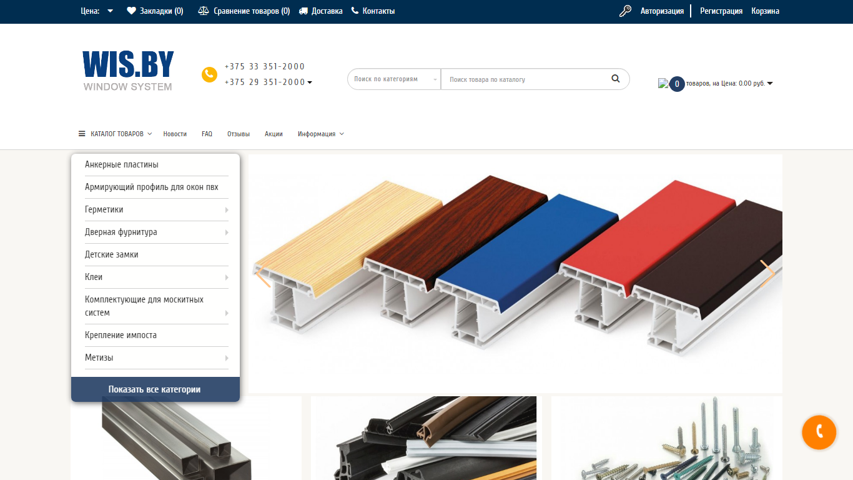This screenshot has height=480, width=853.
Task: Select Детские замки category
Action: coord(112,254)
